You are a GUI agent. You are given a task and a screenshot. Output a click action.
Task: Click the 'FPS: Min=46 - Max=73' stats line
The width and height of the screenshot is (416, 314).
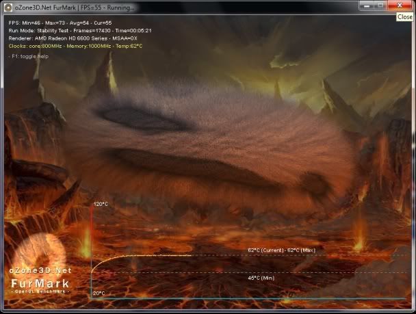tap(60, 23)
